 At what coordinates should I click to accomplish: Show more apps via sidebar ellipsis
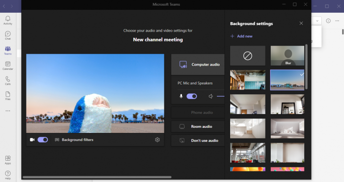[8, 111]
